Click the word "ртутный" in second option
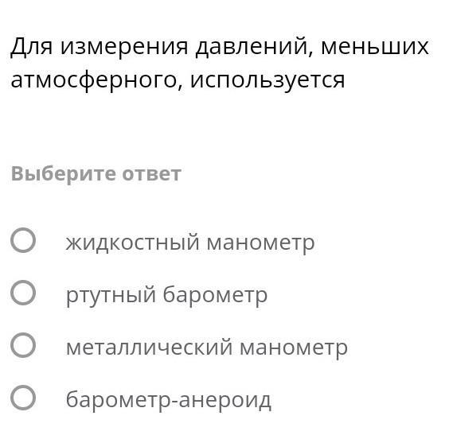 tap(111, 296)
